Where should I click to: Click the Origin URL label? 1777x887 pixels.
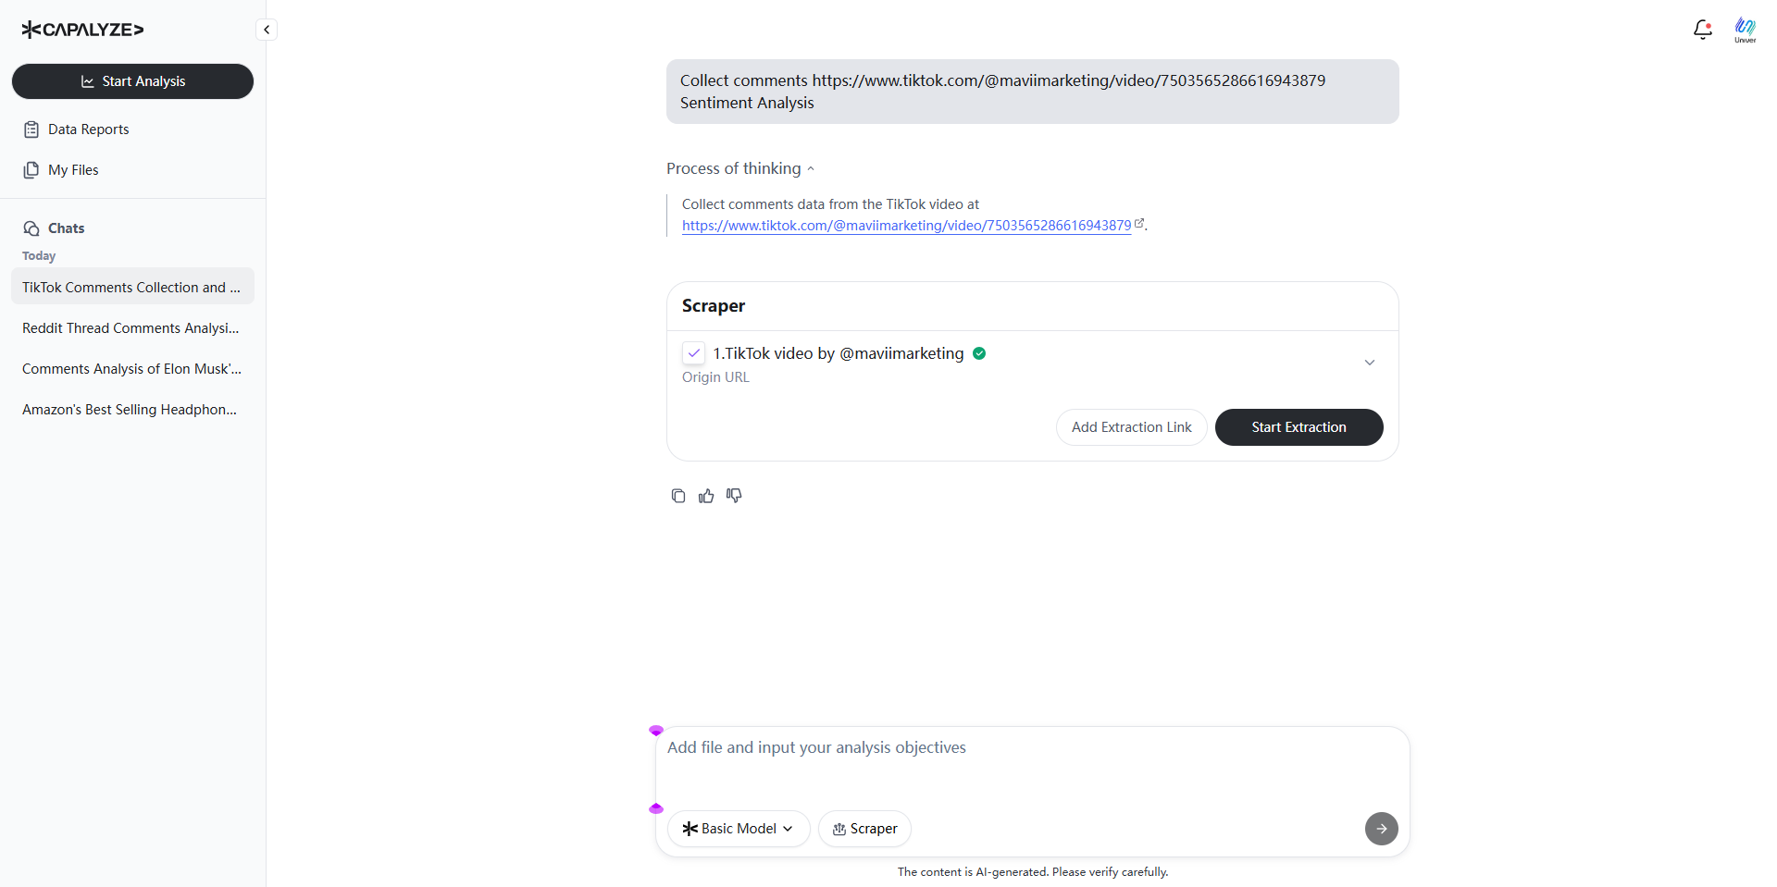point(715,377)
